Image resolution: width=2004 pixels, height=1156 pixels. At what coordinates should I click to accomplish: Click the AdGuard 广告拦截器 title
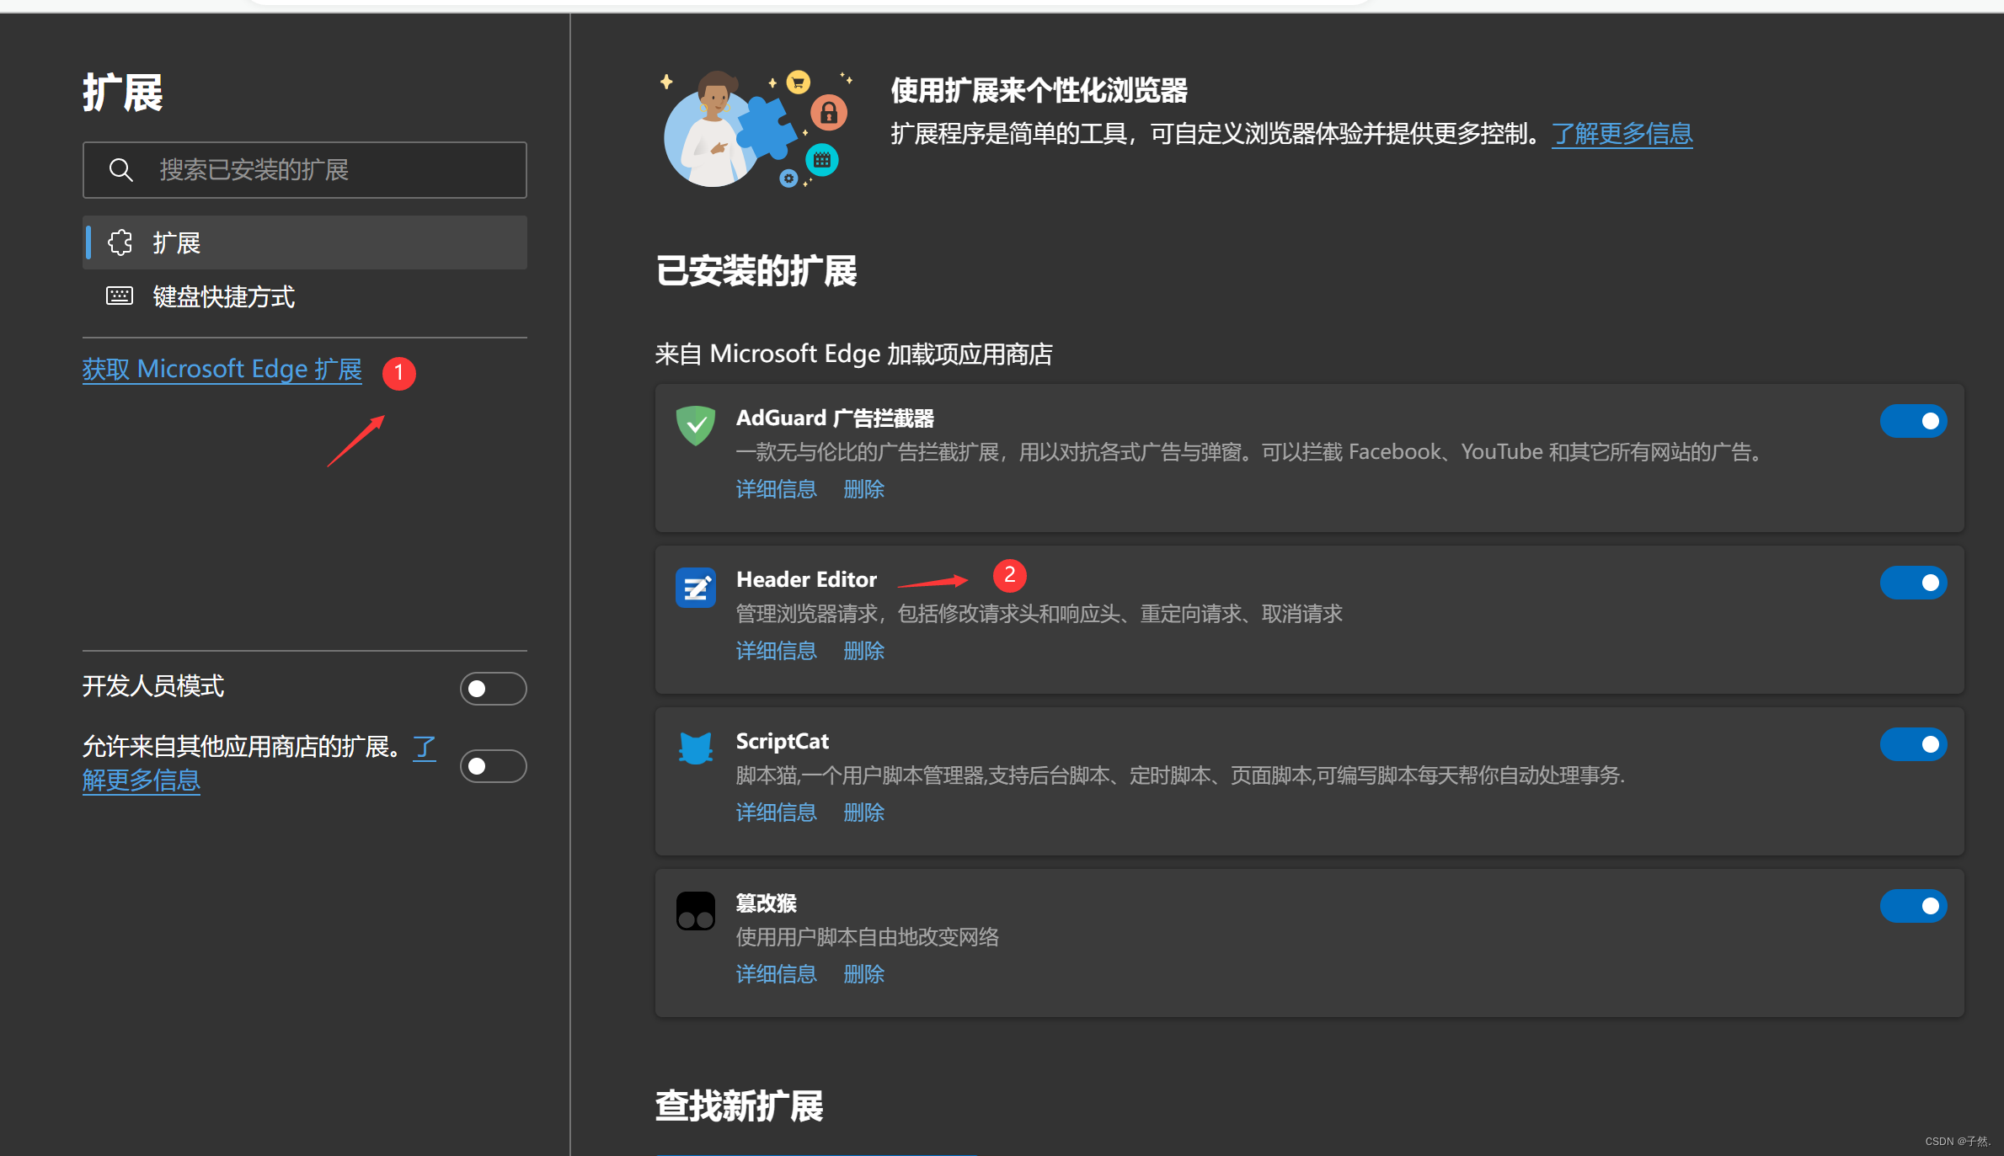(x=835, y=418)
